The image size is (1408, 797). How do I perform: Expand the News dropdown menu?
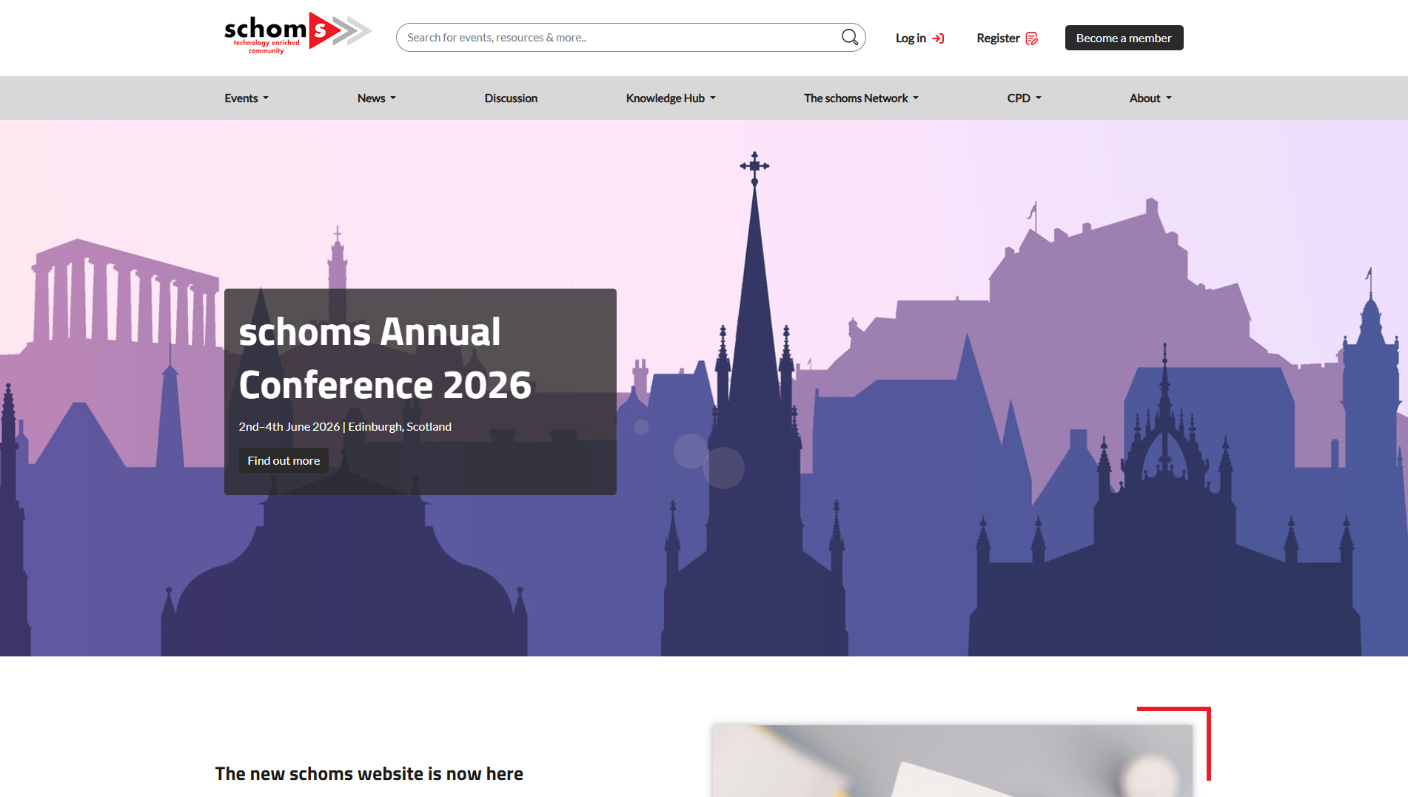tap(376, 98)
